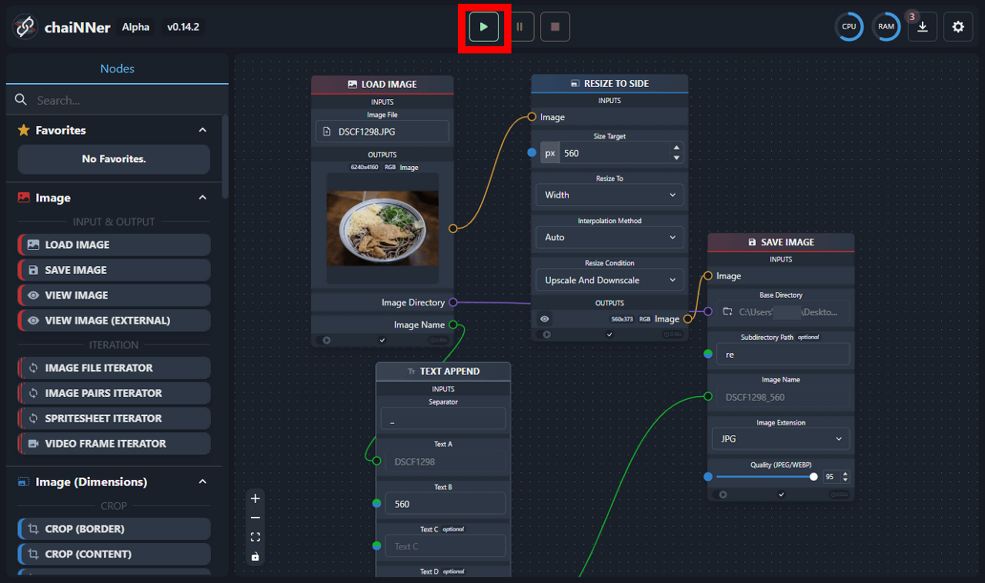
Task: Click the Size Target px unit button
Action: [549, 153]
